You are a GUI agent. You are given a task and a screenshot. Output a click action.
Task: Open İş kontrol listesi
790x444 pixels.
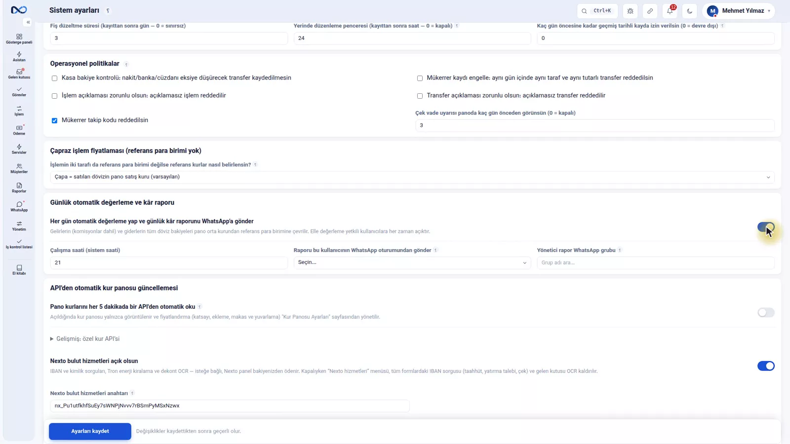coord(19,244)
